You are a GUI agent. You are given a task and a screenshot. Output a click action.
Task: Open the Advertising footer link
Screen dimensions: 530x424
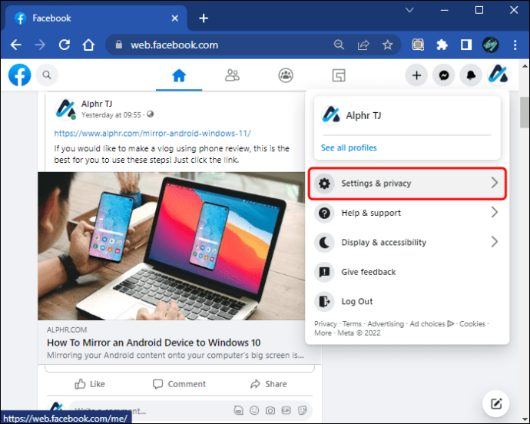pos(386,324)
